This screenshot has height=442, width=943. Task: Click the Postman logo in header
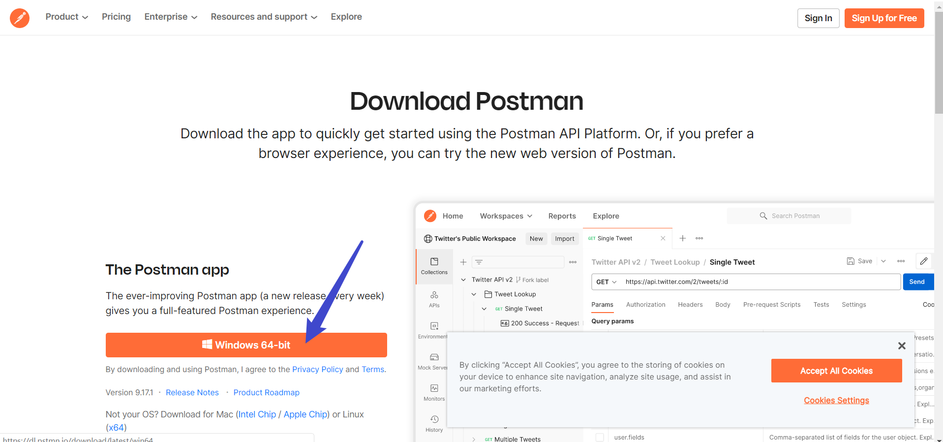(20, 18)
